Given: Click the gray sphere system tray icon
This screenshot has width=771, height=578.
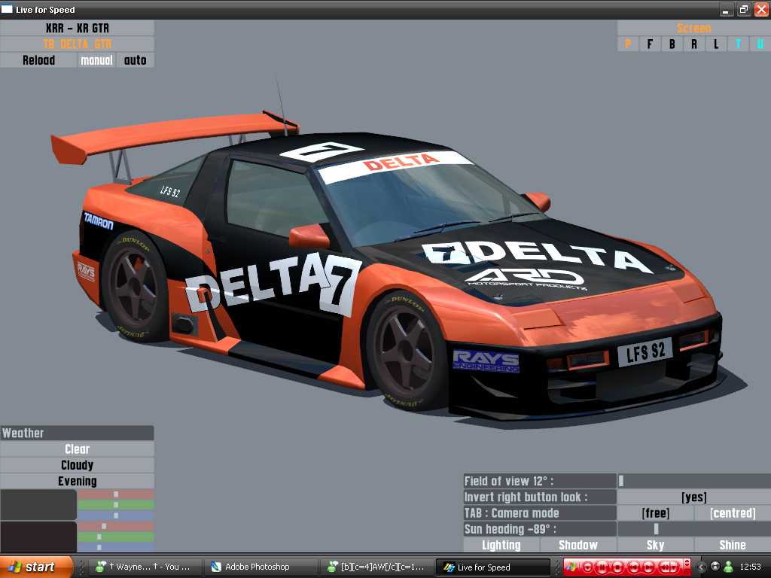Looking at the screenshot, I should [x=715, y=566].
